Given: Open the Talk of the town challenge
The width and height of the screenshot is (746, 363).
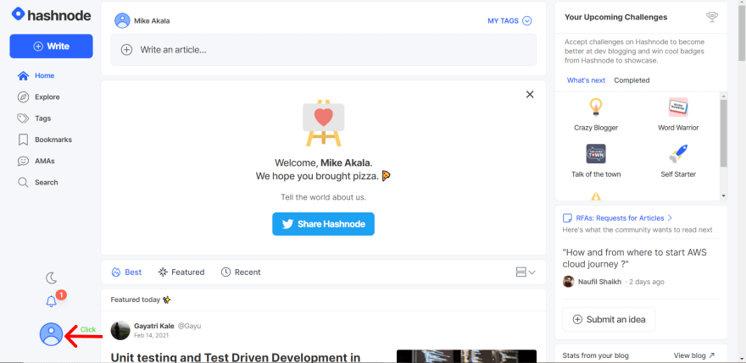Looking at the screenshot, I should click(x=596, y=161).
